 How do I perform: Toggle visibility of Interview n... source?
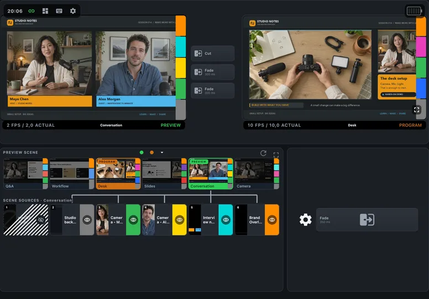226,220
